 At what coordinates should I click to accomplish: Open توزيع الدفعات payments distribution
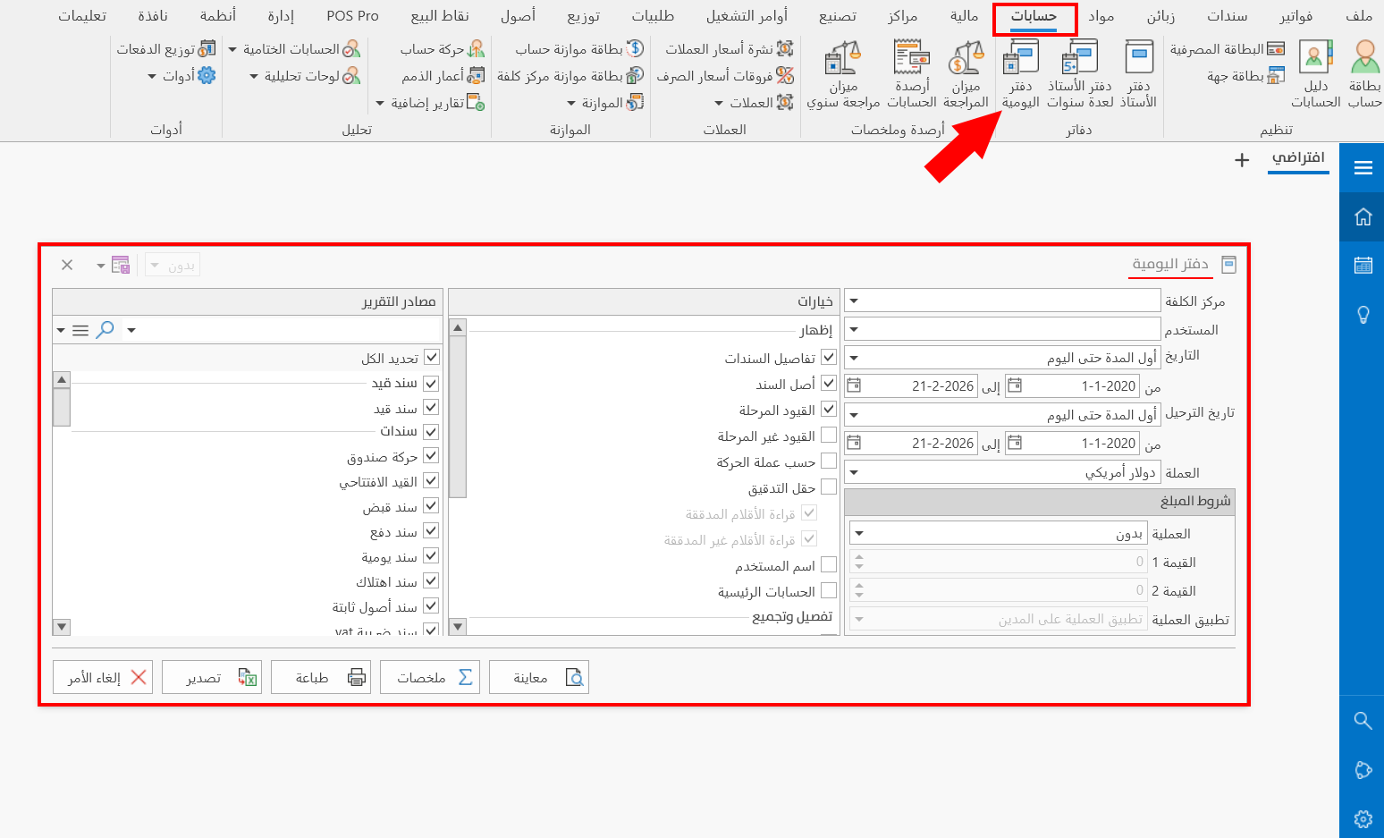(x=166, y=49)
